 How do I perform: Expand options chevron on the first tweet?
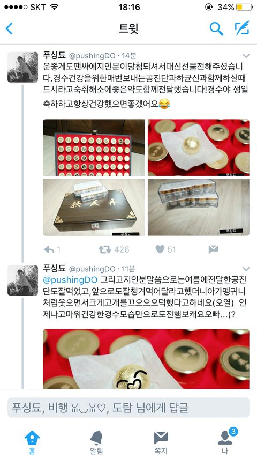246,56
